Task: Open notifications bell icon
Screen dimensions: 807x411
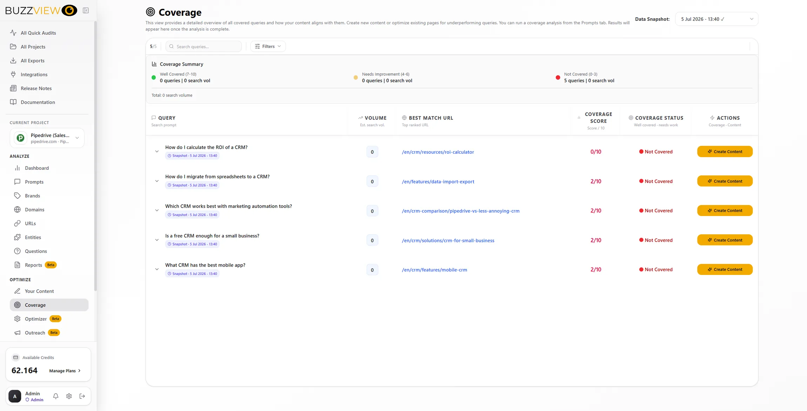Action: tap(56, 396)
